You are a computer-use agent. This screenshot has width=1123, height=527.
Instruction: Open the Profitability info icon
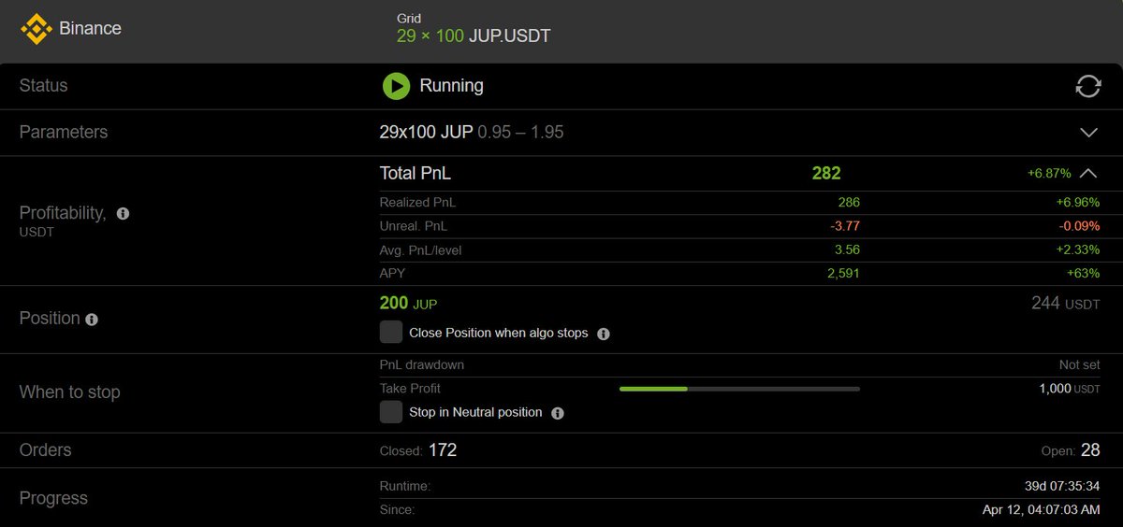click(x=123, y=214)
